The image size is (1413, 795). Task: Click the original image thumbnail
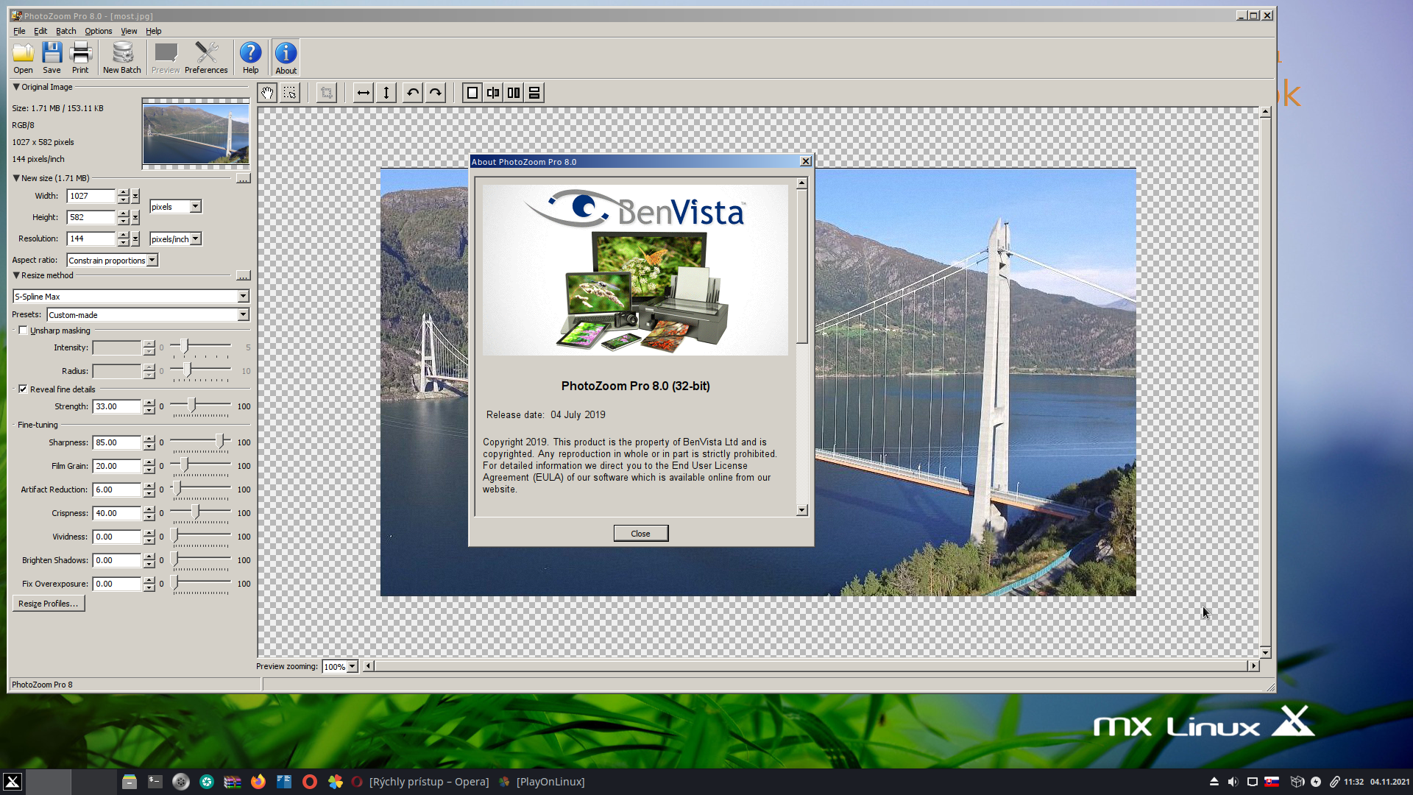(196, 134)
